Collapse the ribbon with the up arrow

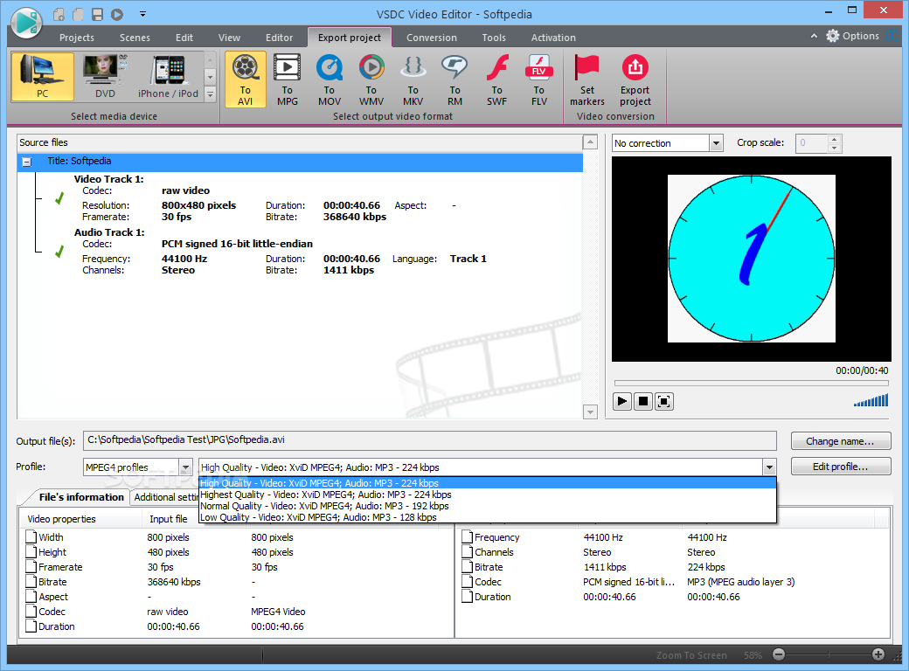point(814,36)
